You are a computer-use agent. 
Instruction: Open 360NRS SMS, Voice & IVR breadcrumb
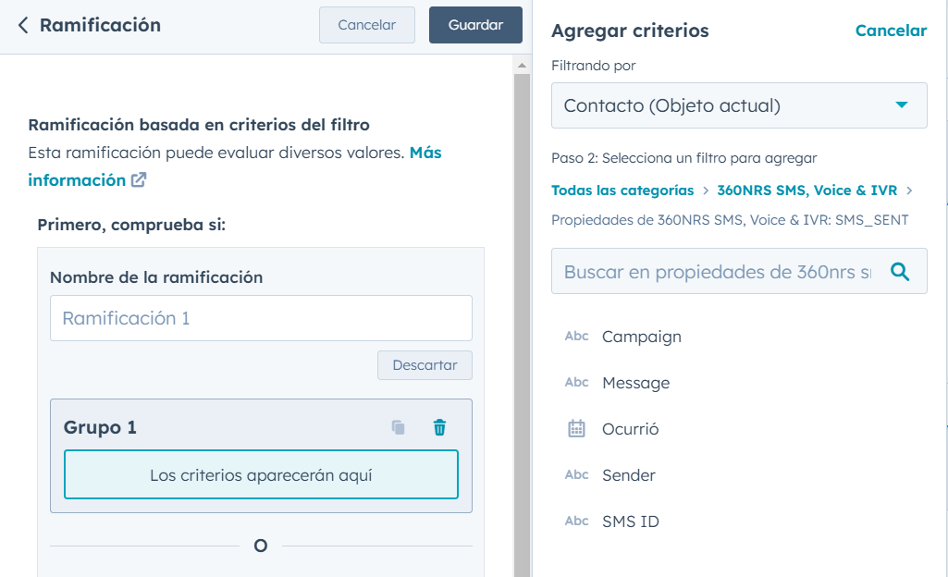tap(806, 190)
